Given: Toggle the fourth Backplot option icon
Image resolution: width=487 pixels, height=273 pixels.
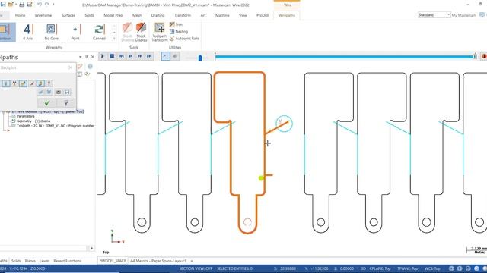Looking at the screenshot, I should point(32,83).
